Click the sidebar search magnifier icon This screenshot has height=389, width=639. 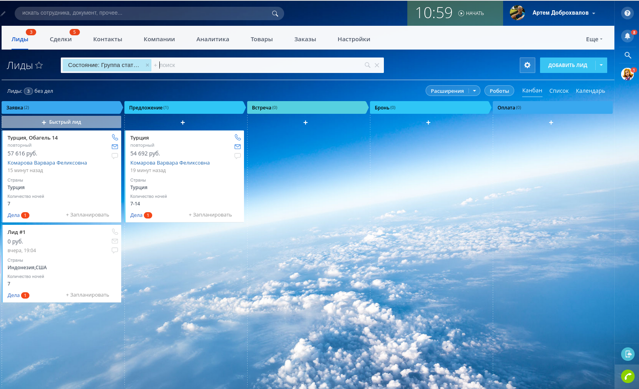628,55
